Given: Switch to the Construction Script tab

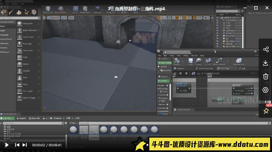Looking at the screenshot, I should pos(204,69).
